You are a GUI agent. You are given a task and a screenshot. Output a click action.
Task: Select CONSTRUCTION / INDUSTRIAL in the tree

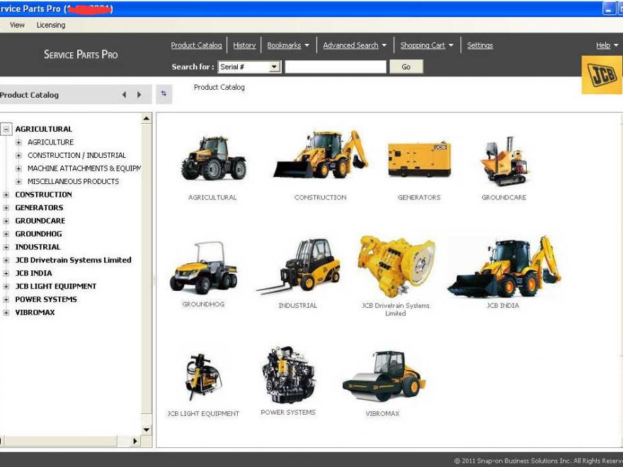pos(76,155)
